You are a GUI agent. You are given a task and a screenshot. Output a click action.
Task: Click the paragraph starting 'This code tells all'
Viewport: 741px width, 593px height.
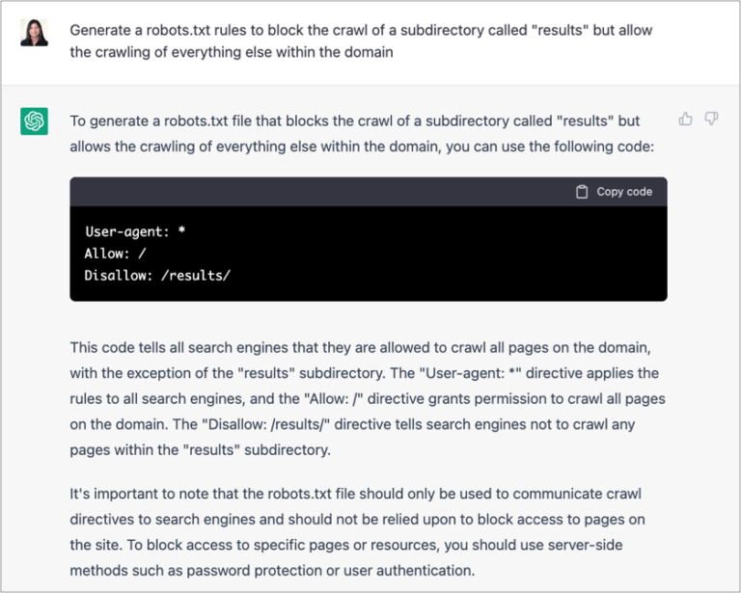(x=368, y=398)
